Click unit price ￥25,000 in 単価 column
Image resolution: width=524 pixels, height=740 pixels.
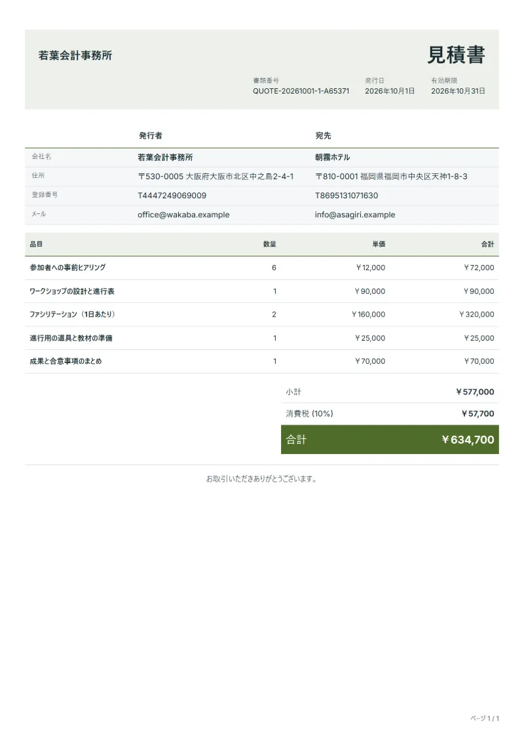coord(370,338)
